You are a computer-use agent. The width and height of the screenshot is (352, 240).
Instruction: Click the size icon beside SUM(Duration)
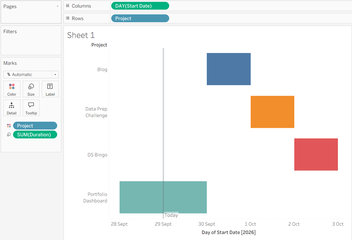(9, 134)
